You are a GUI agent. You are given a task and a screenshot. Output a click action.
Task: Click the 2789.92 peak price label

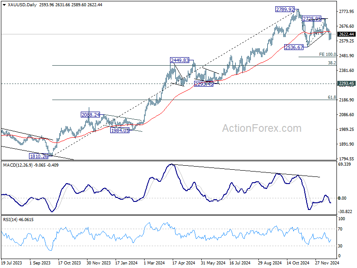285,9
